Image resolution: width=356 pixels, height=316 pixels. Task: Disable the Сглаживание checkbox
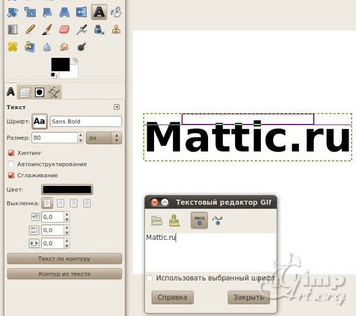click(11, 175)
